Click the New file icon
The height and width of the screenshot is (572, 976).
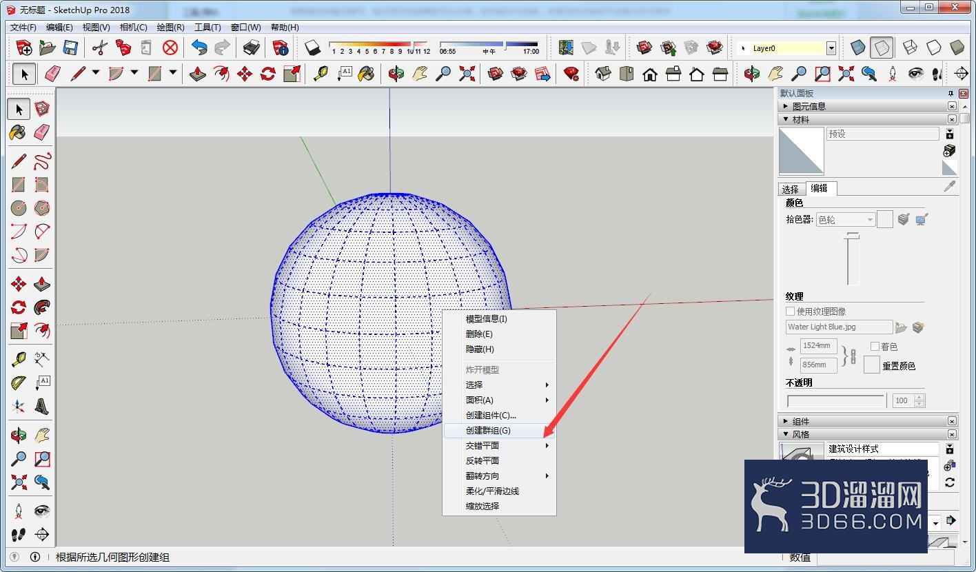coord(24,48)
